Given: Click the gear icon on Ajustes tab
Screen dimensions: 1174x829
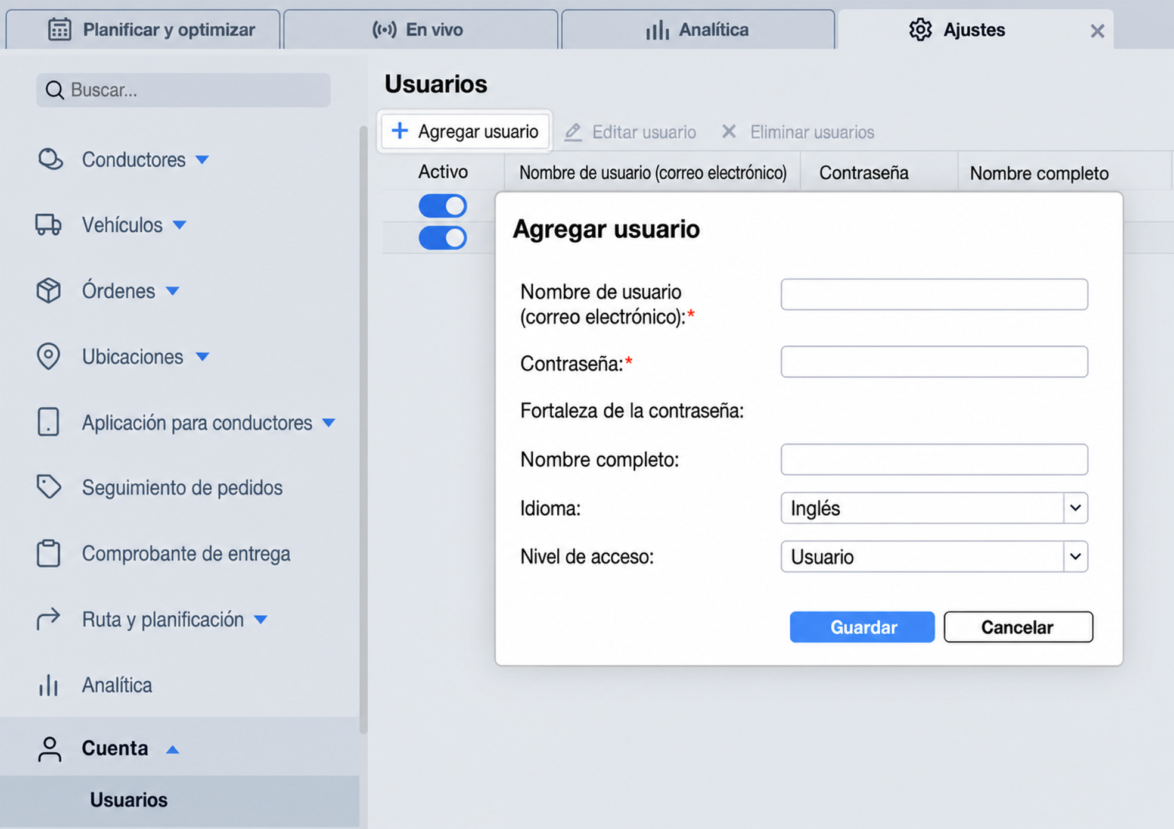Looking at the screenshot, I should point(920,29).
